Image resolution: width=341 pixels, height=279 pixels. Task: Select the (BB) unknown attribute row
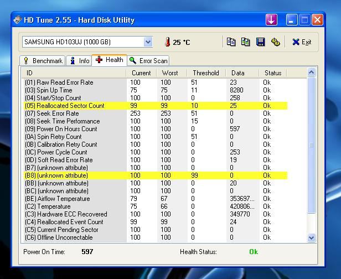coord(156,183)
